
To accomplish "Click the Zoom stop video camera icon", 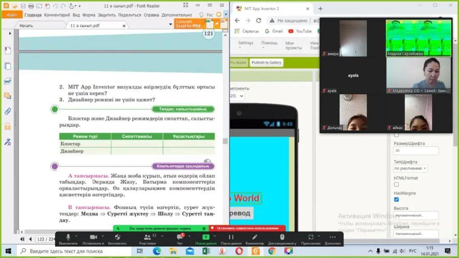I will [93, 237].
